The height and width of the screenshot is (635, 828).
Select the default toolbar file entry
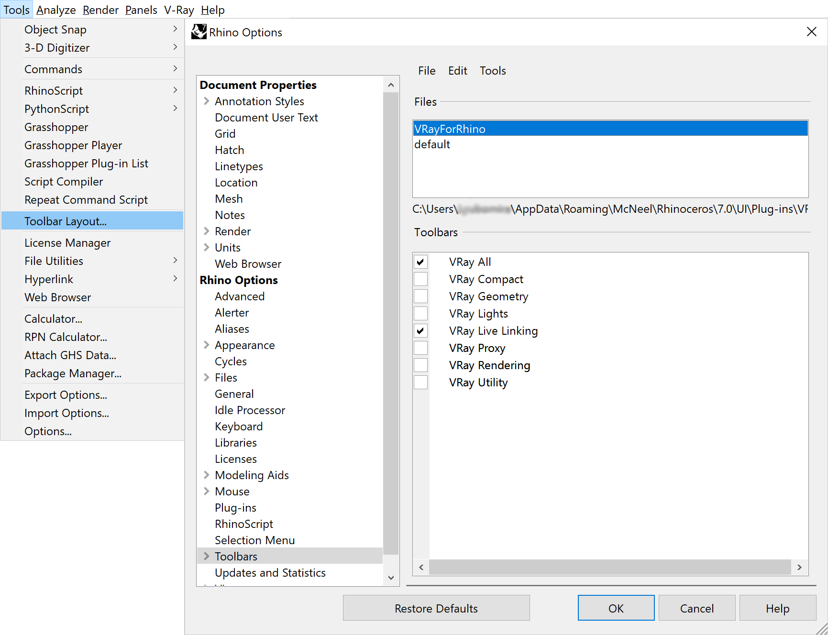pyautogui.click(x=610, y=144)
